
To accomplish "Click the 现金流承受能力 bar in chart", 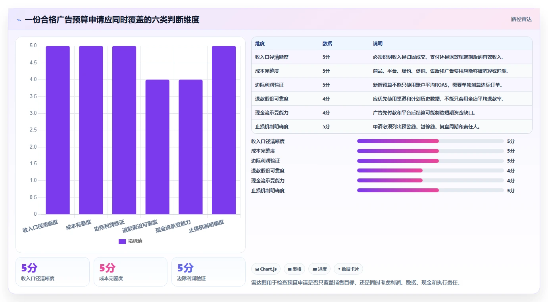I will point(190,147).
